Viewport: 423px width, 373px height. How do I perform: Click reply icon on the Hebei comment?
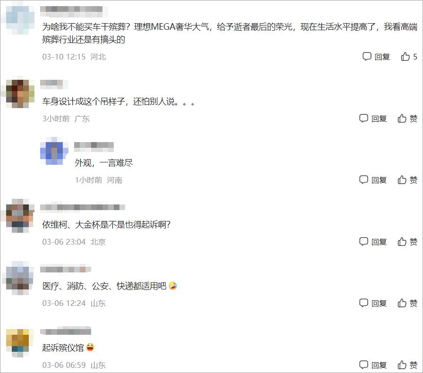tap(376, 57)
